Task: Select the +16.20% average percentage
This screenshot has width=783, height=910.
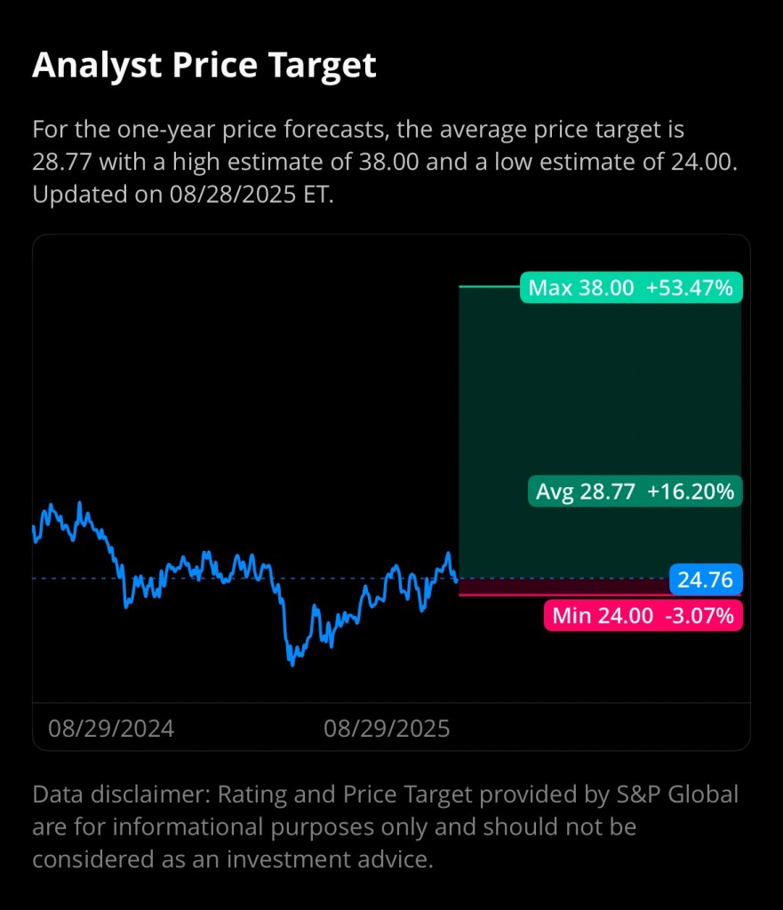Action: [692, 491]
